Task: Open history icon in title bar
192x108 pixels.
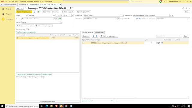Action: click(x=164, y=1)
